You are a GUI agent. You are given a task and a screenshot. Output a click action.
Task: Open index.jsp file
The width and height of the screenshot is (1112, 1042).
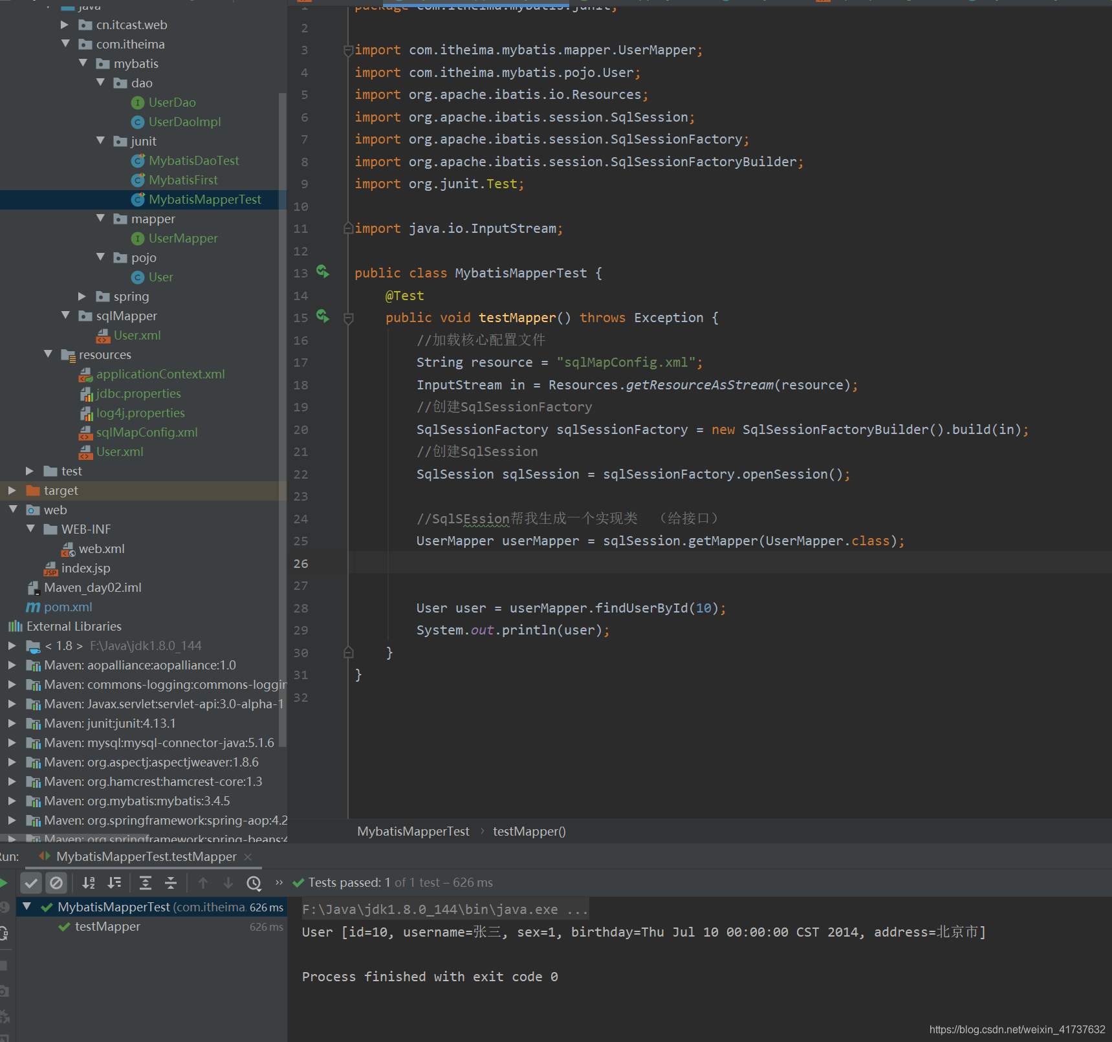tap(85, 568)
